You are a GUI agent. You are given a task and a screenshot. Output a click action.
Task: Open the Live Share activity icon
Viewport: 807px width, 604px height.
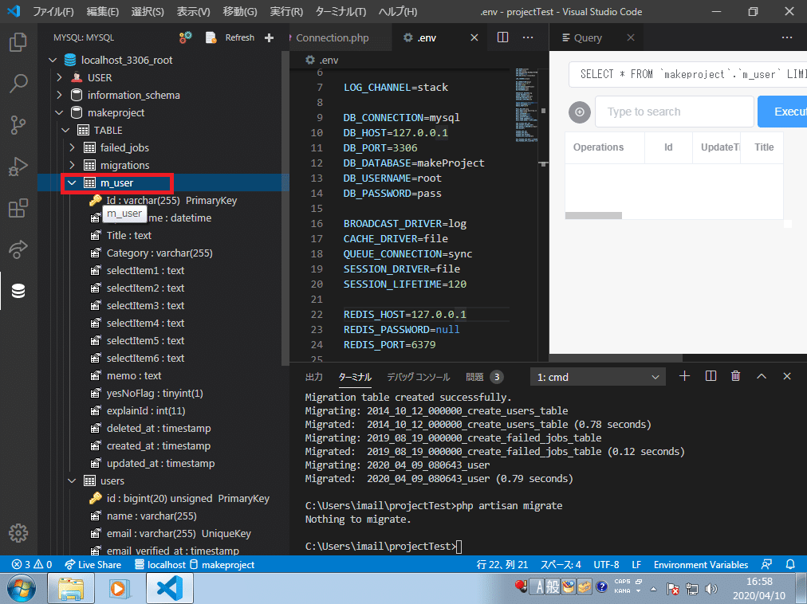tap(18, 249)
